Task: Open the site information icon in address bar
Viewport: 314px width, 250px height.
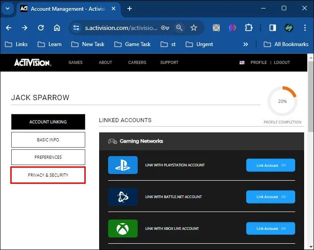Action: (x=76, y=28)
